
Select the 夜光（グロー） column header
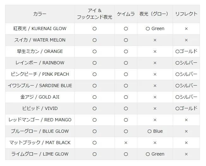(155, 14)
